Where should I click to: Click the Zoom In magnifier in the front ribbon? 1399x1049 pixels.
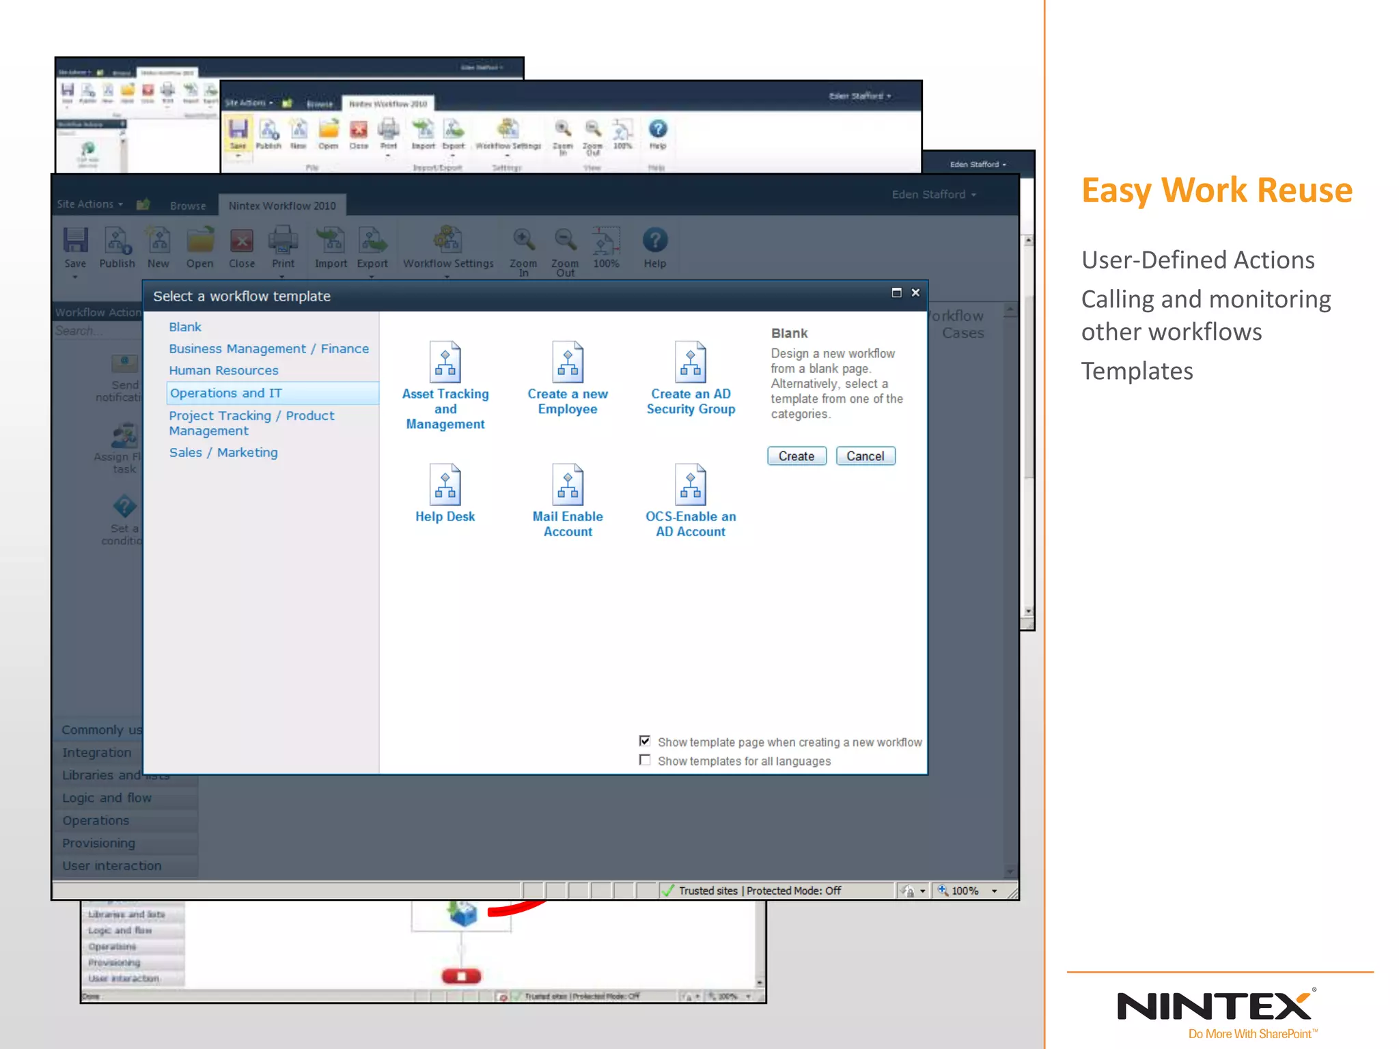(x=523, y=240)
